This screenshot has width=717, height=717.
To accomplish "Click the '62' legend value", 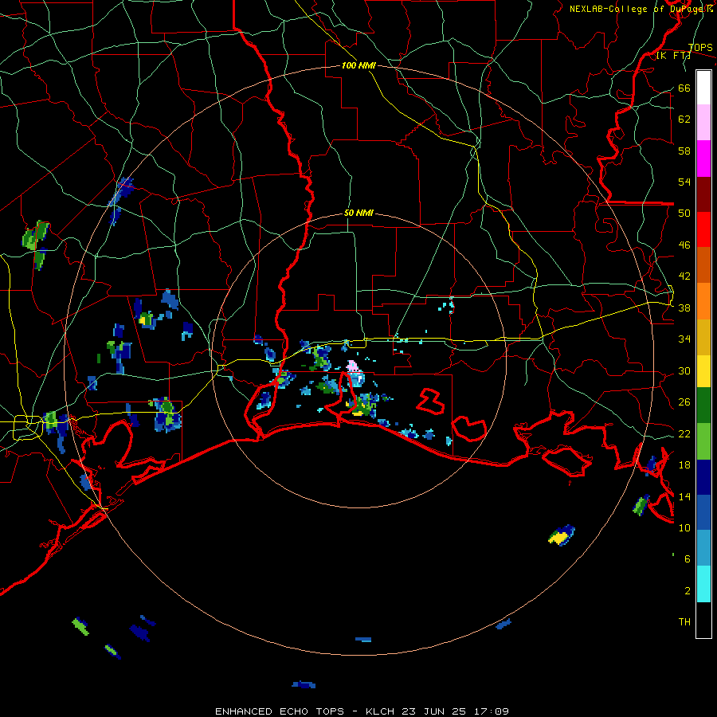I will (x=684, y=119).
